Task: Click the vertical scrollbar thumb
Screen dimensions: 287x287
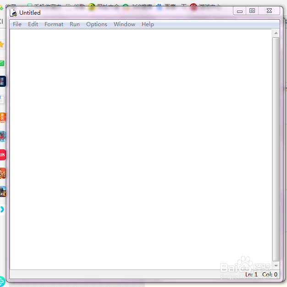Action: click(276, 149)
